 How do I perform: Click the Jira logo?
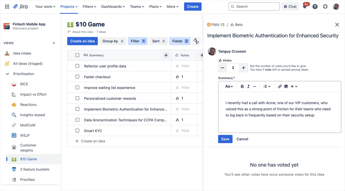point(20,7)
